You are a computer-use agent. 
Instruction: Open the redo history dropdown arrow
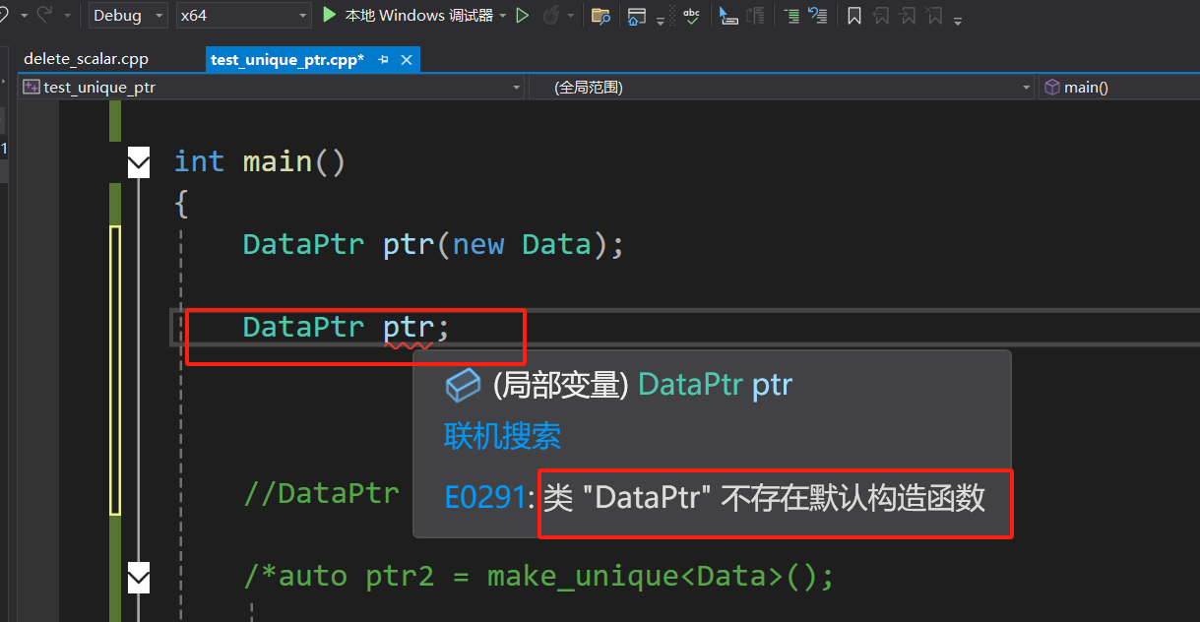67,16
